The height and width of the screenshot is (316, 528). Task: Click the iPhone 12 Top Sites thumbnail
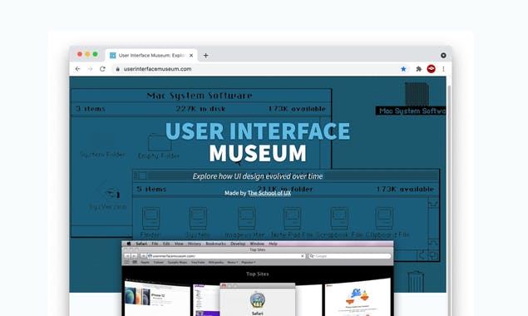click(157, 298)
